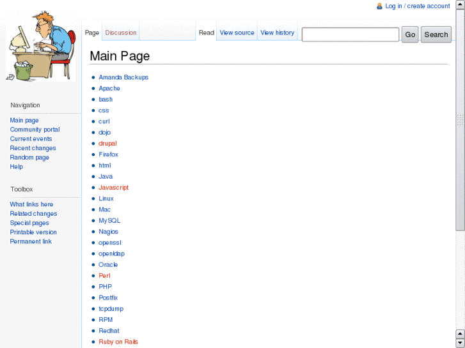This screenshot has height=348, width=465.
Task: Open the curl article link
Action: coord(104,121)
